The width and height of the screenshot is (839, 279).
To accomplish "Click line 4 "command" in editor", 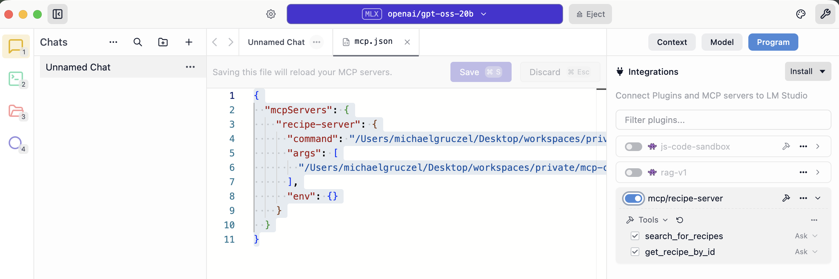I will click(x=313, y=139).
